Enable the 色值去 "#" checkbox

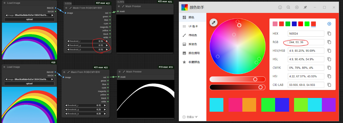click(x=184, y=117)
